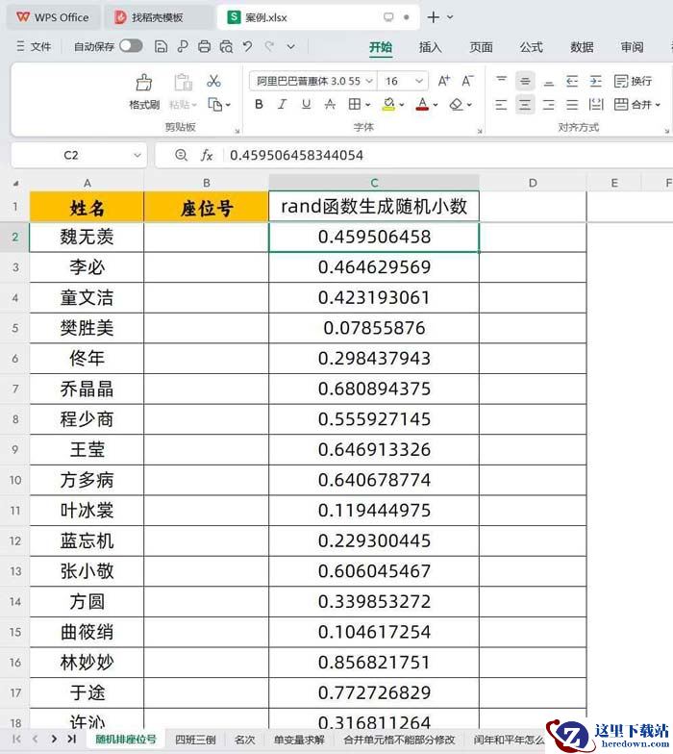
Task: Click the insert function fx icon
Action: point(207,155)
